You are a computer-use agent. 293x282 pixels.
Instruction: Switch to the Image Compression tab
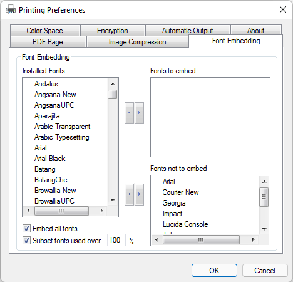tap(138, 42)
